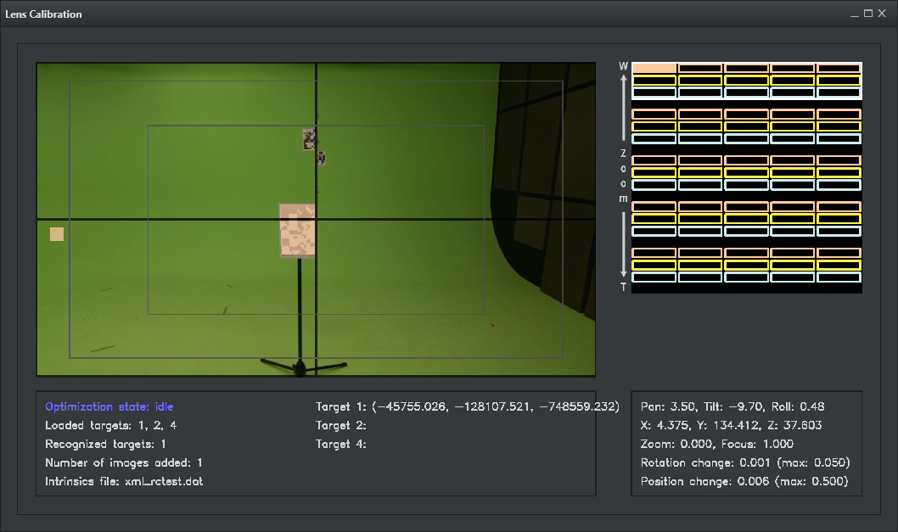Click the Pan, Tilt, Roll readout line
This screenshot has width=898, height=532.
tap(732, 406)
